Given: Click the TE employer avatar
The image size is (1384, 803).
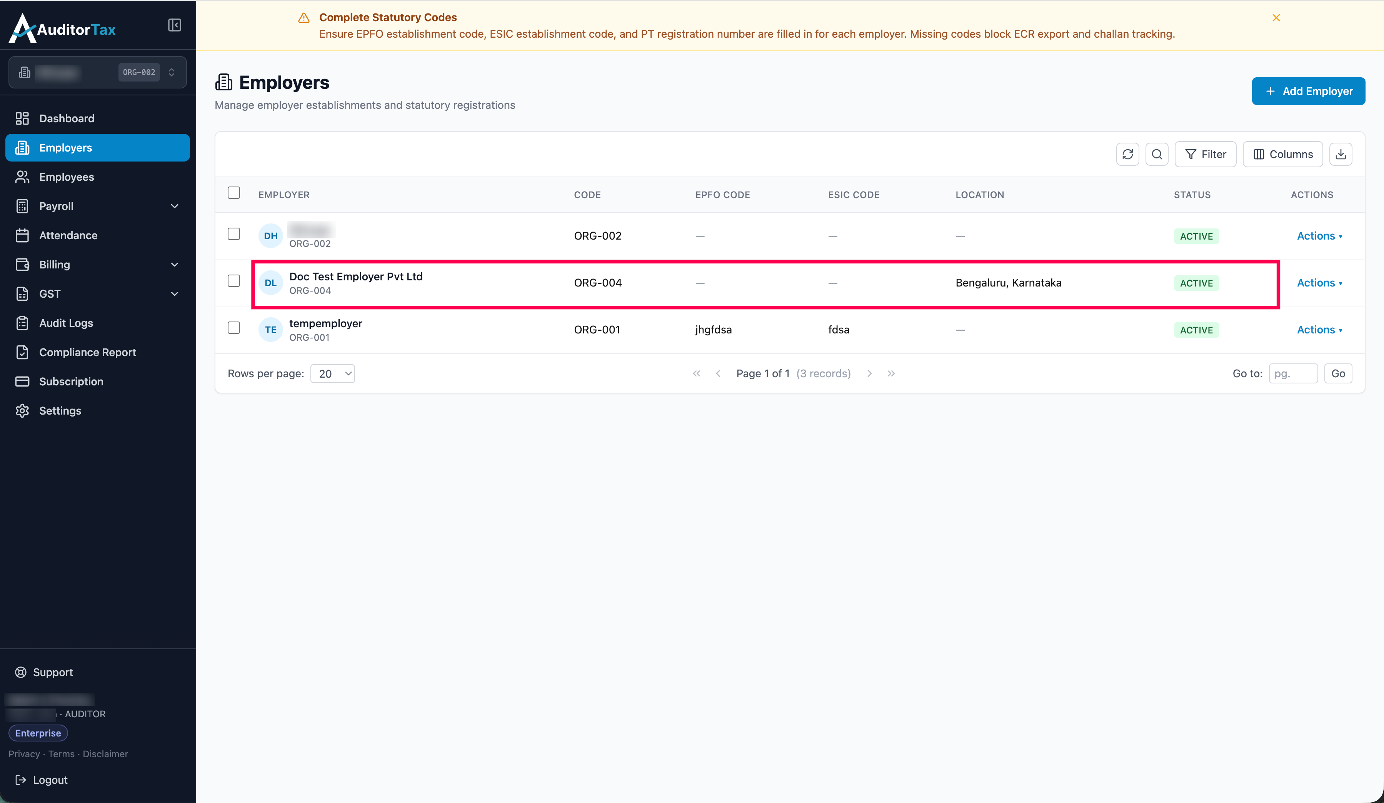Looking at the screenshot, I should pos(270,330).
